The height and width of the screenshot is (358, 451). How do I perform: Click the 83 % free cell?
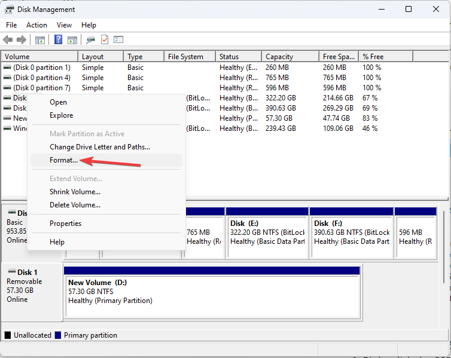pyautogui.click(x=370, y=118)
